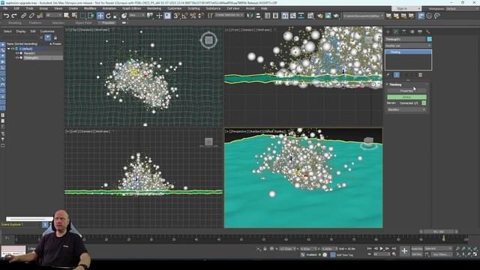The height and width of the screenshot is (270, 480).
Task: Choose the Rectangular Selection Region icon
Action: [83, 16]
